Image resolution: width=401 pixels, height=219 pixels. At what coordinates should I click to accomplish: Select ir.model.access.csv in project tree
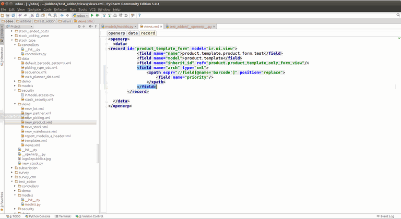pos(39,95)
